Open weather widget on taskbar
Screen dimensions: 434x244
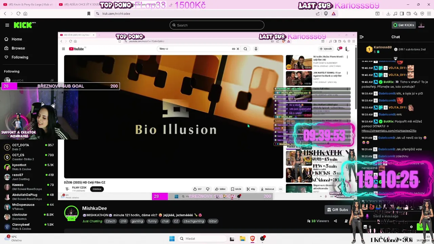[x=13, y=238]
